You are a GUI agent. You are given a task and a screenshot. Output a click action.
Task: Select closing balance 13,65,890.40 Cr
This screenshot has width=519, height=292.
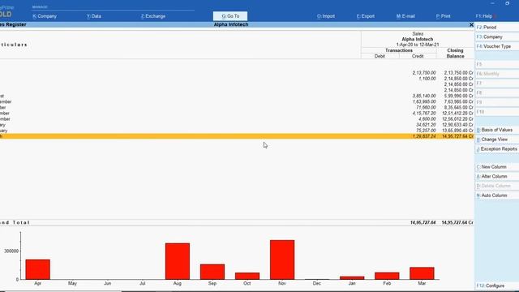pyautogui.click(x=457, y=131)
